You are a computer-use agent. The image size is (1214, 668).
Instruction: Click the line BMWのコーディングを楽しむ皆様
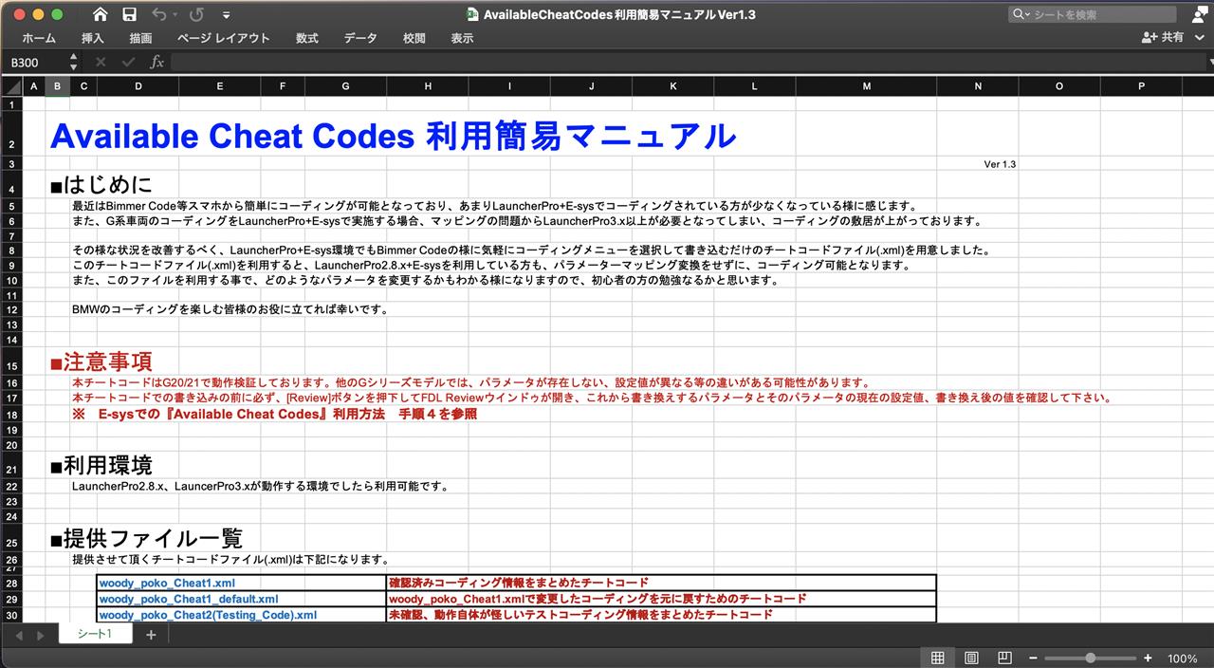[230, 309]
